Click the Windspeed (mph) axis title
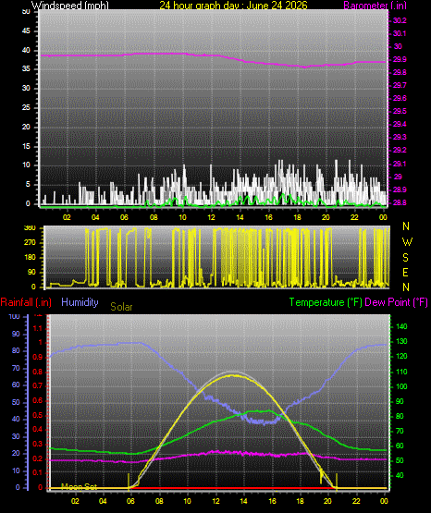This screenshot has height=513, width=431. tap(70, 6)
